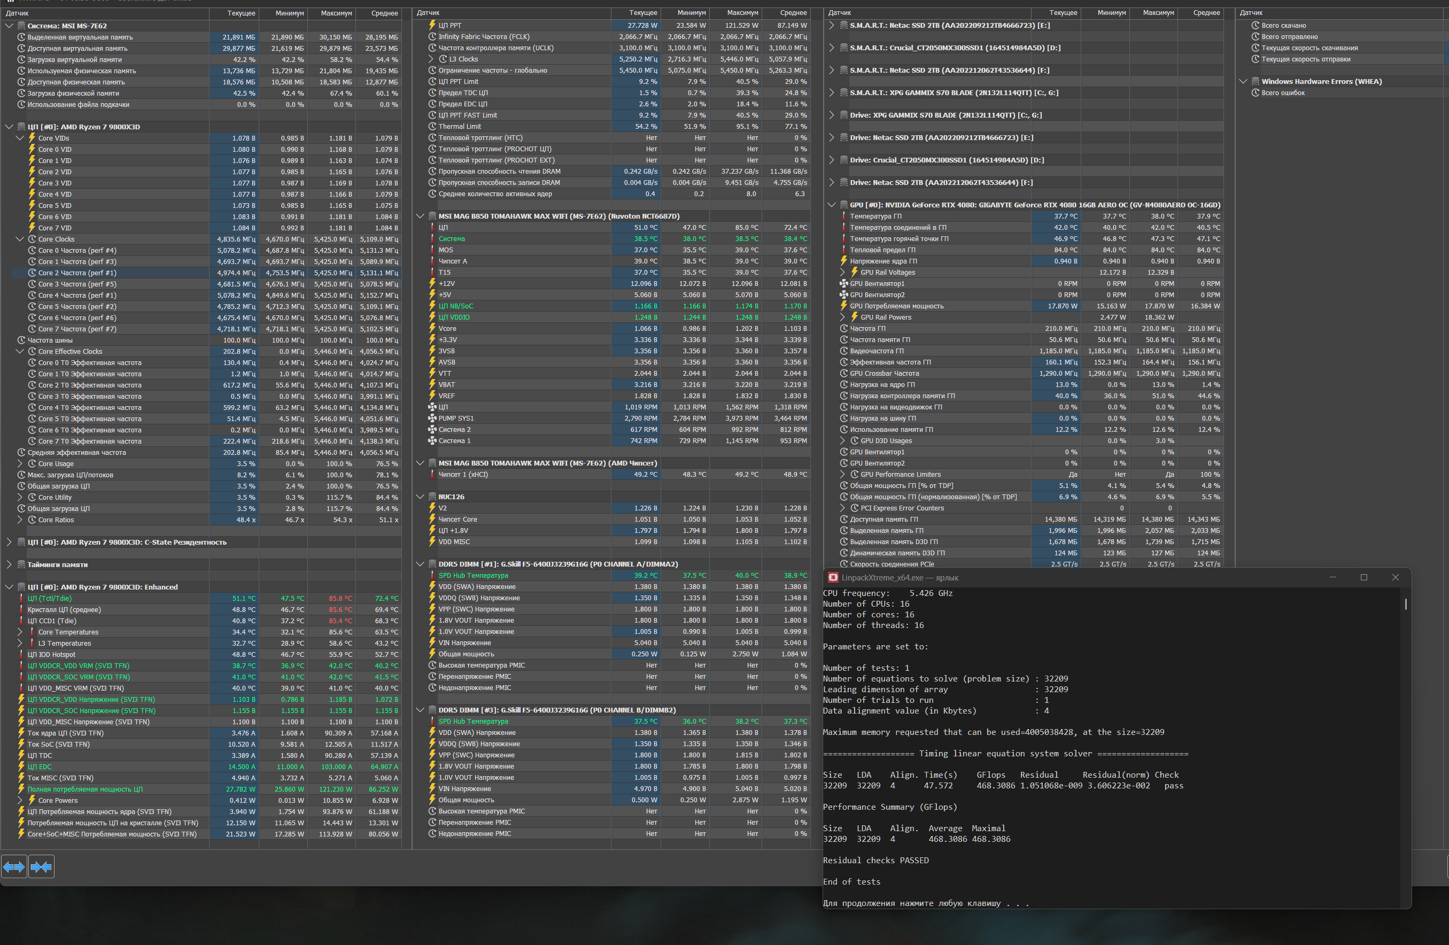Collapse the Core VIDs subtree
The height and width of the screenshot is (945, 1449).
(19, 138)
